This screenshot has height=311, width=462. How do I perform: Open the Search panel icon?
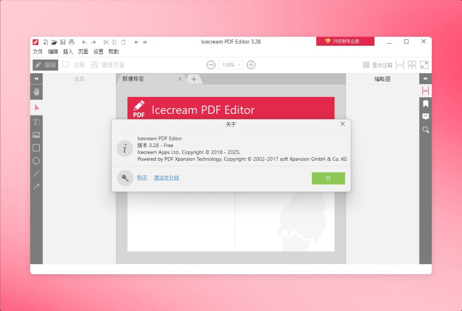pyautogui.click(x=425, y=130)
